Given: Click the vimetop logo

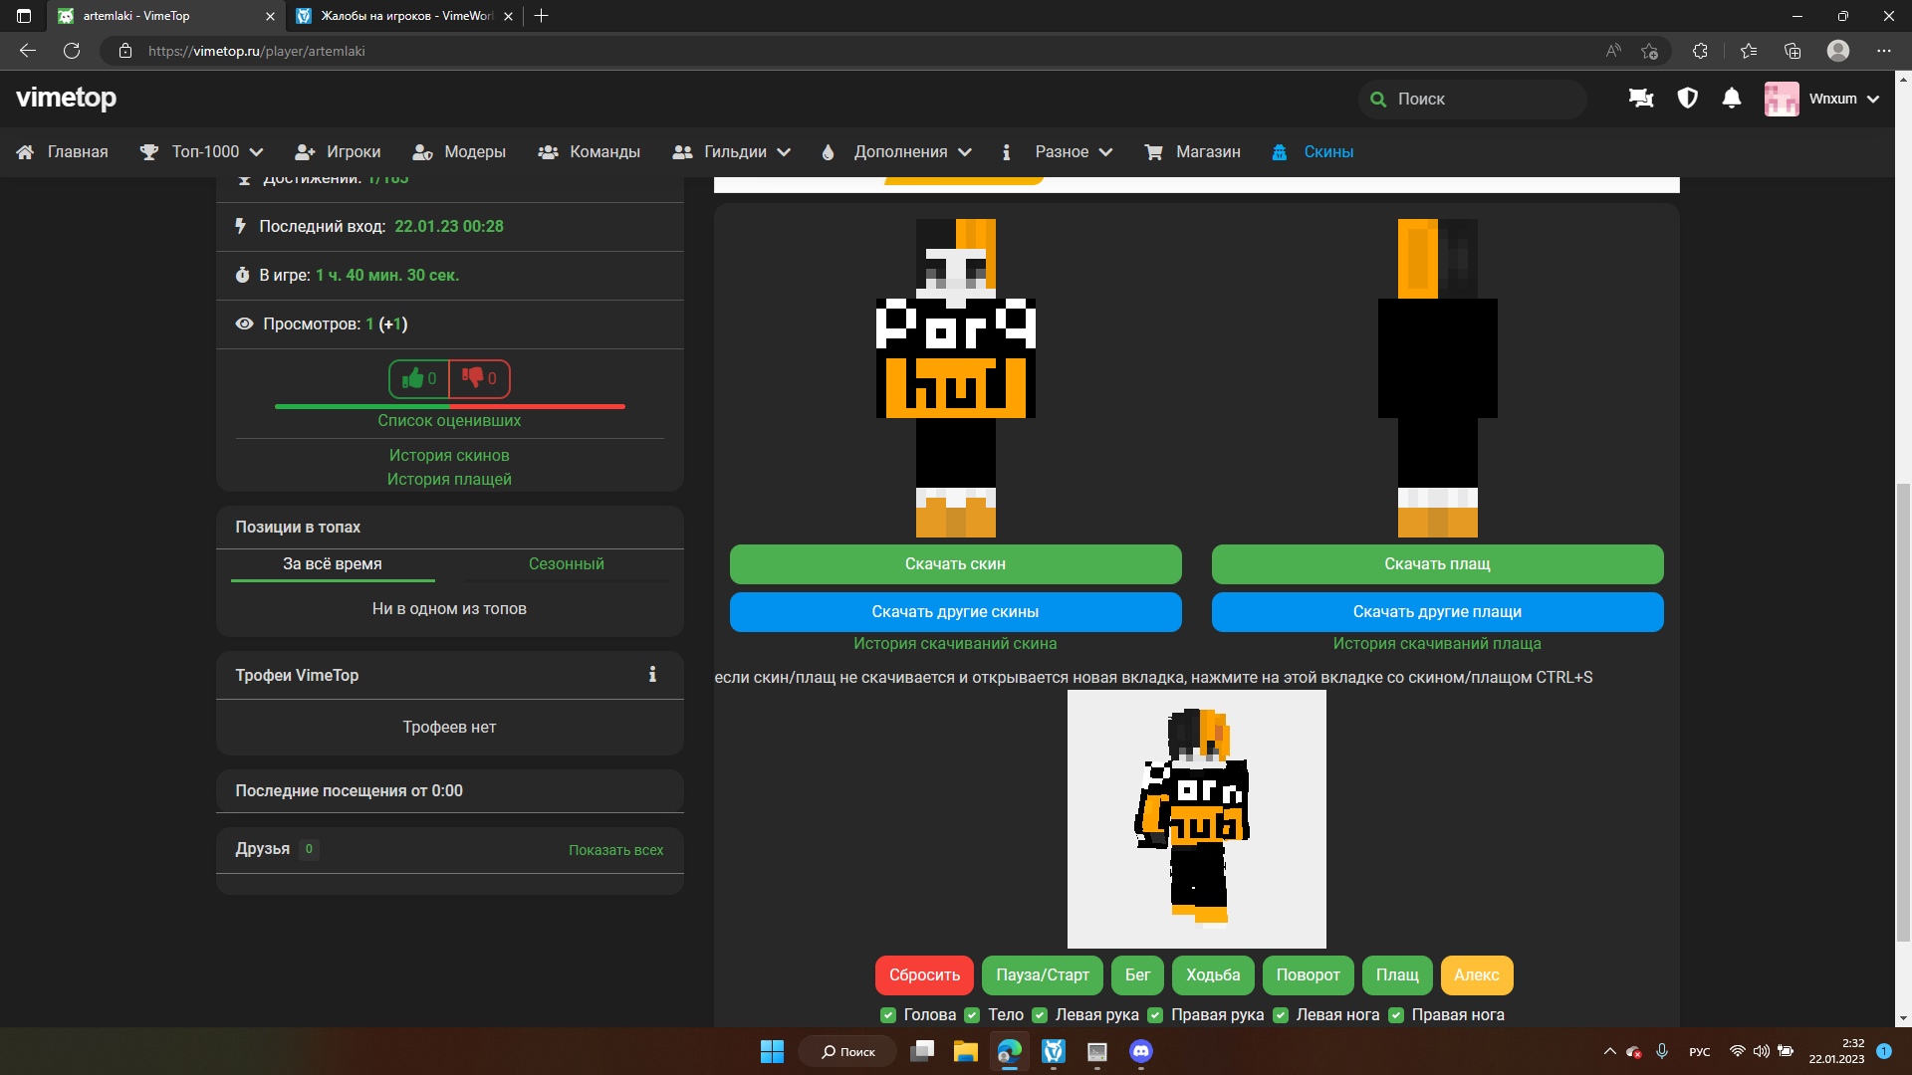Looking at the screenshot, I should [67, 98].
